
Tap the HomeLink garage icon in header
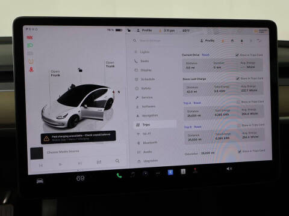[x=232, y=41]
